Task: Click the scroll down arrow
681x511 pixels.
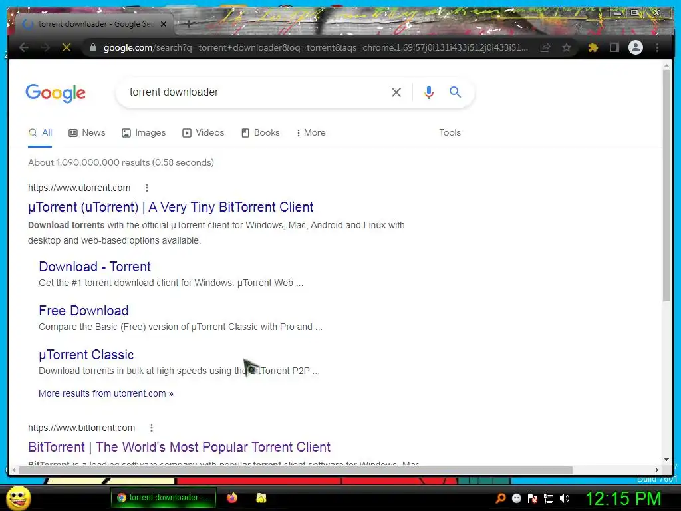Action: point(666,460)
